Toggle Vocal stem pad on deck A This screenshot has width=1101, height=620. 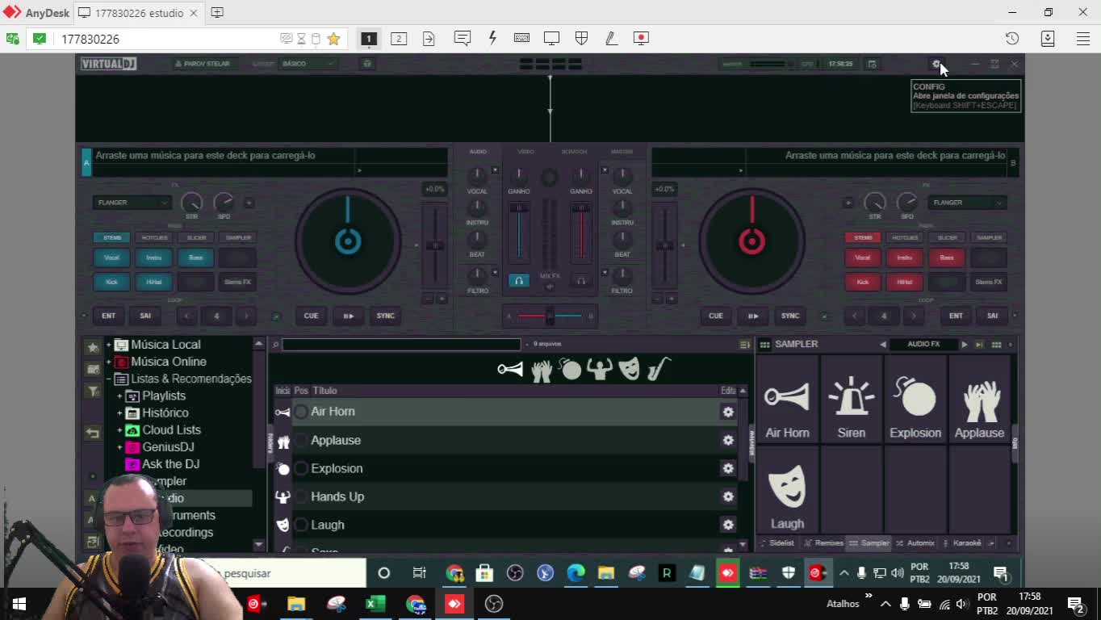point(111,258)
